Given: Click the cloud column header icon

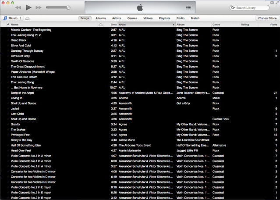Looking at the screenshot, I should tap(100, 25).
